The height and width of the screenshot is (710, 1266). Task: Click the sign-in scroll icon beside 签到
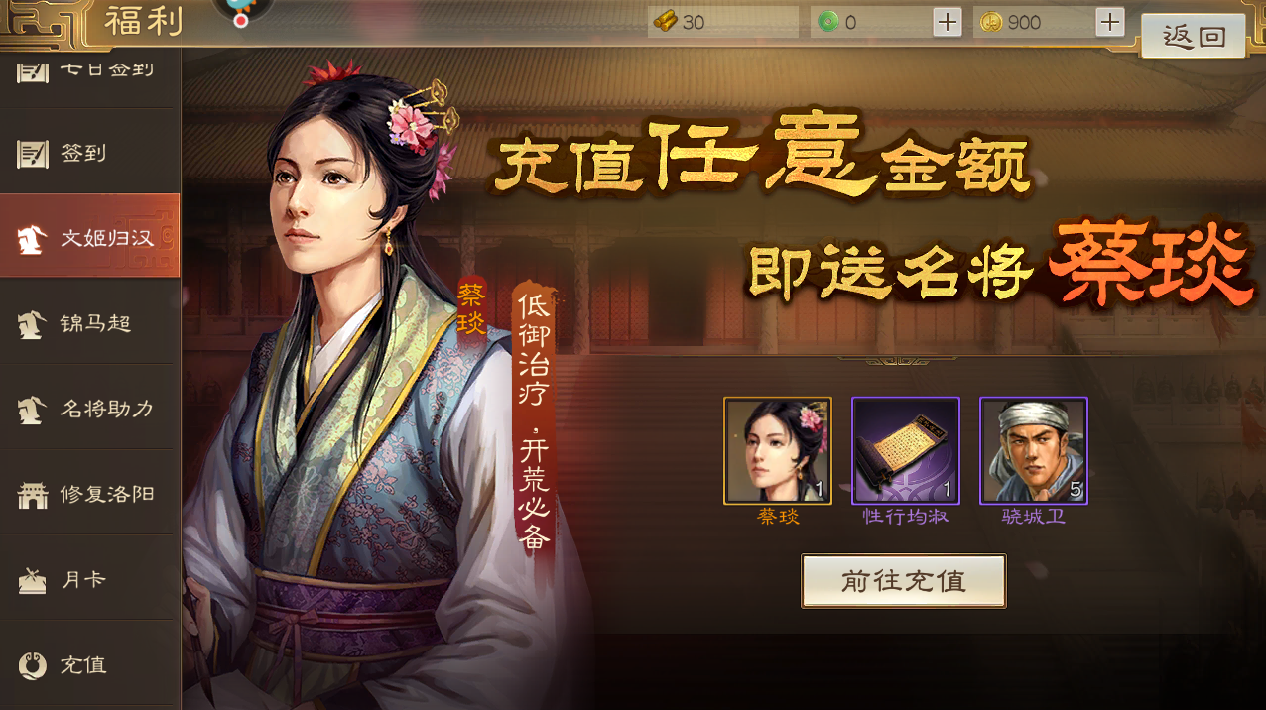[33, 154]
